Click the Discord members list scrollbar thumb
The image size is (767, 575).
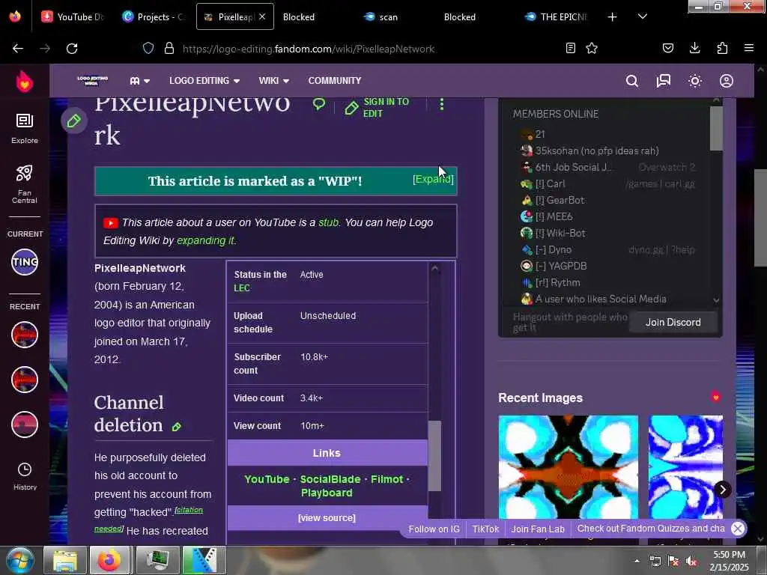point(715,129)
